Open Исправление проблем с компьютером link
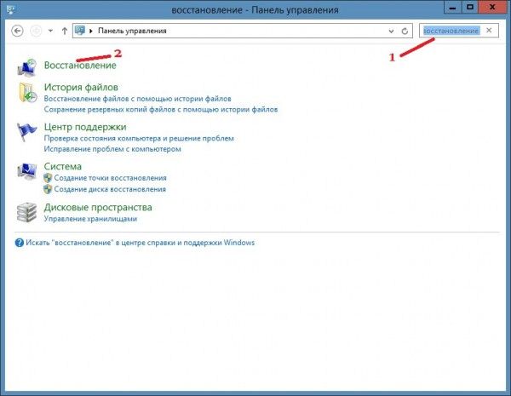Viewport: 511px width, 396px height. coord(112,149)
